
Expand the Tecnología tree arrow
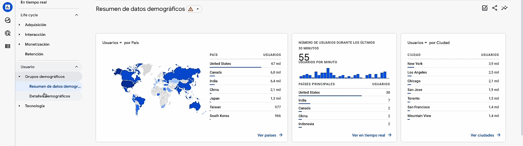click(19, 106)
